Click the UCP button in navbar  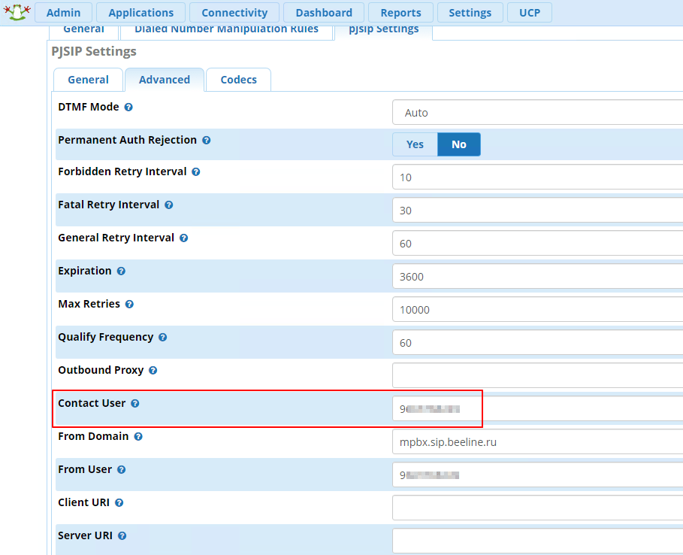[x=530, y=13]
